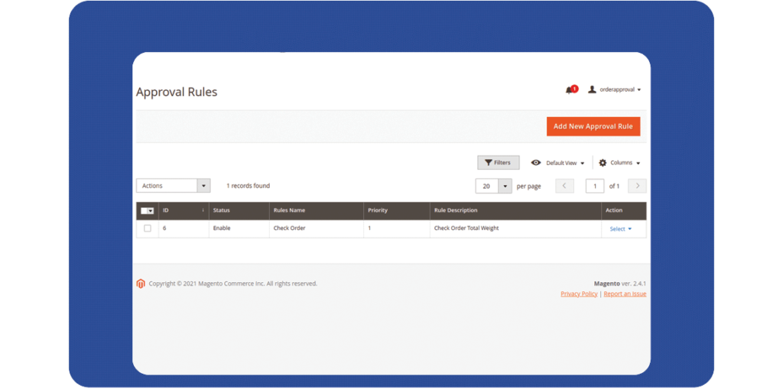This screenshot has width=783, height=389.
Task: Click the Magento logo in footer
Action: [x=141, y=284]
